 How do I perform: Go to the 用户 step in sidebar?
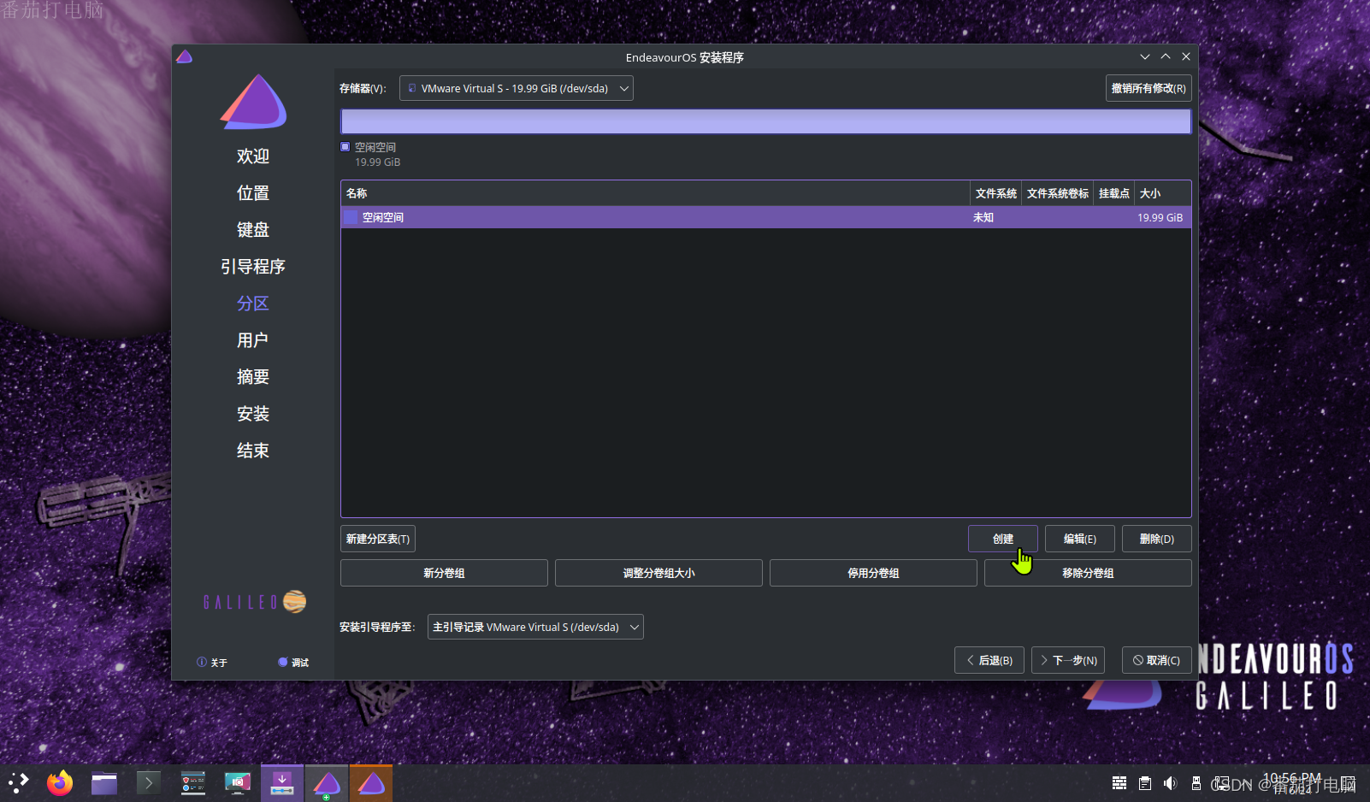pyautogui.click(x=253, y=340)
